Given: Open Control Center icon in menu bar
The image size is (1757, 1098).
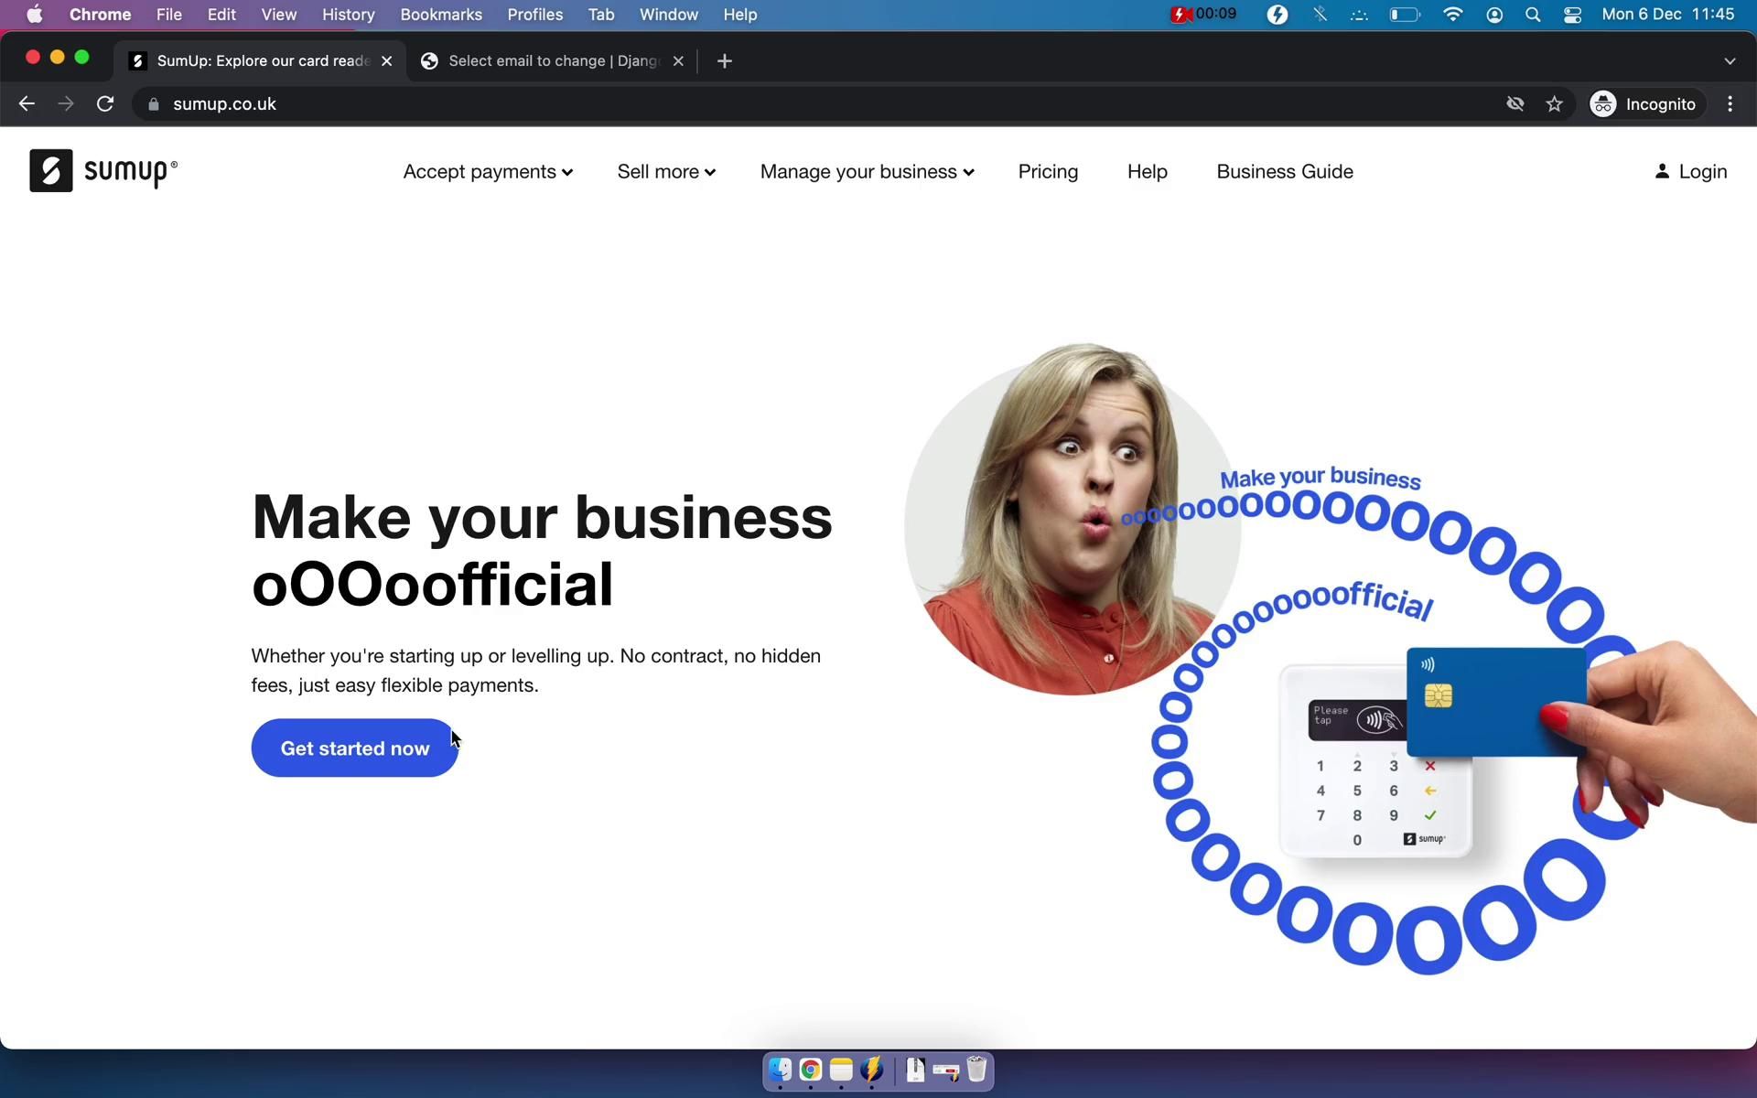Looking at the screenshot, I should click(x=1572, y=15).
